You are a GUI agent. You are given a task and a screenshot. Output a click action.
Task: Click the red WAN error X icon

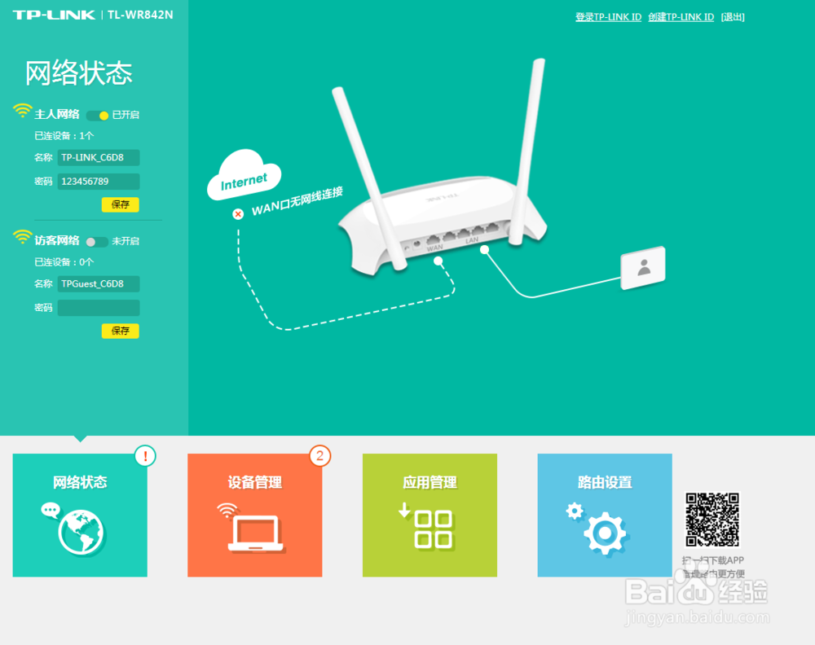[238, 214]
